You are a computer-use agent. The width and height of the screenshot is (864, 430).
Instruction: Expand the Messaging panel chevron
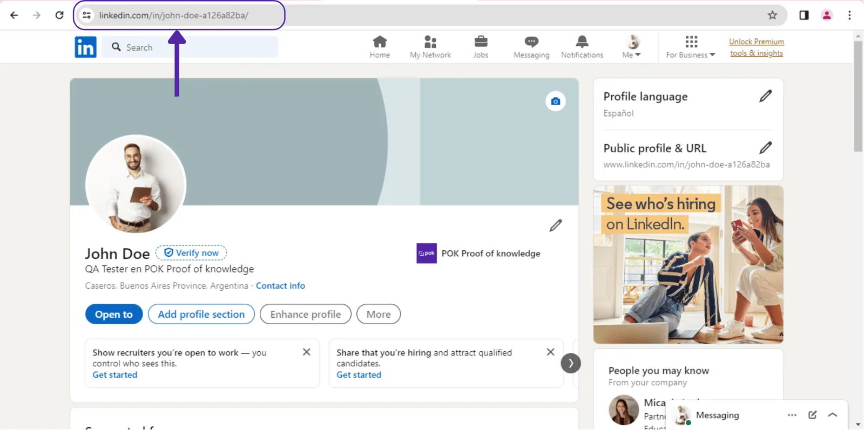point(833,415)
